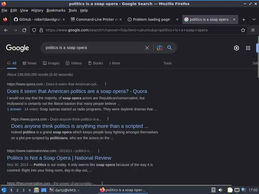Open options for National Review result
The width and height of the screenshot is (259, 194).
tap(99, 151)
